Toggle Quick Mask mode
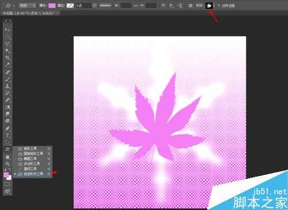The height and width of the screenshot is (210, 288). (x=7, y=184)
